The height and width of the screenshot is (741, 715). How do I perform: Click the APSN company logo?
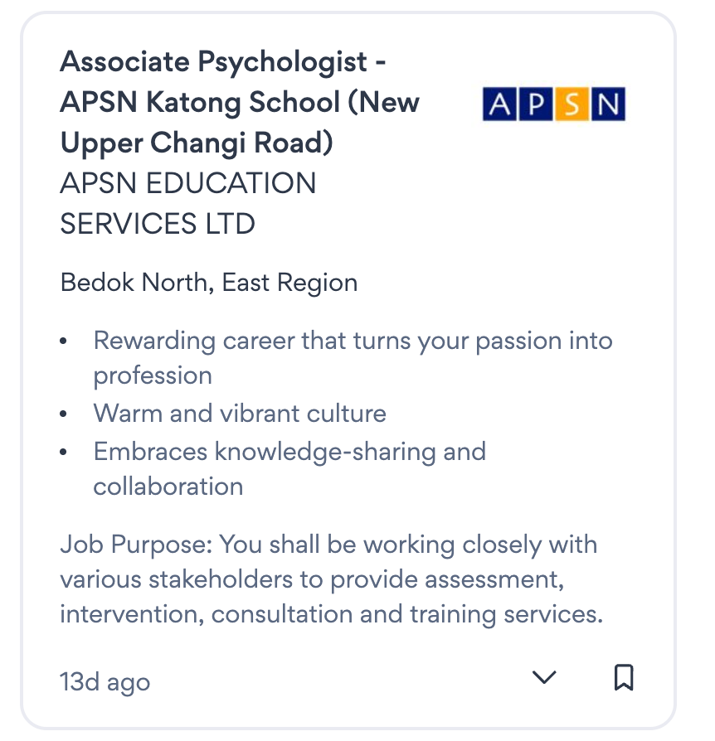coord(553,105)
